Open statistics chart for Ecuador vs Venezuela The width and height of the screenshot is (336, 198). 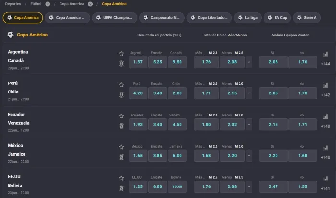(325, 116)
